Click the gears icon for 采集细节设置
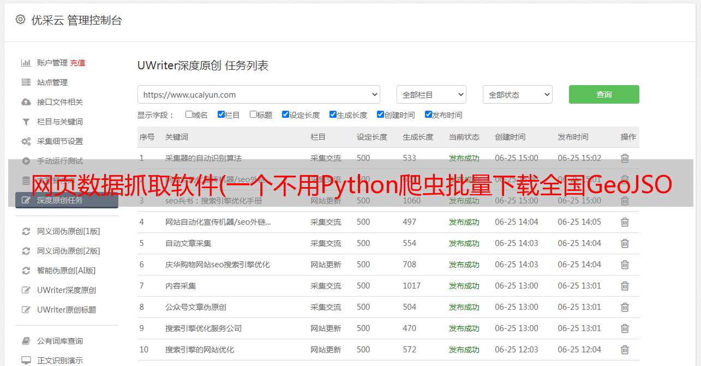The height and width of the screenshot is (366, 701). pos(26,141)
